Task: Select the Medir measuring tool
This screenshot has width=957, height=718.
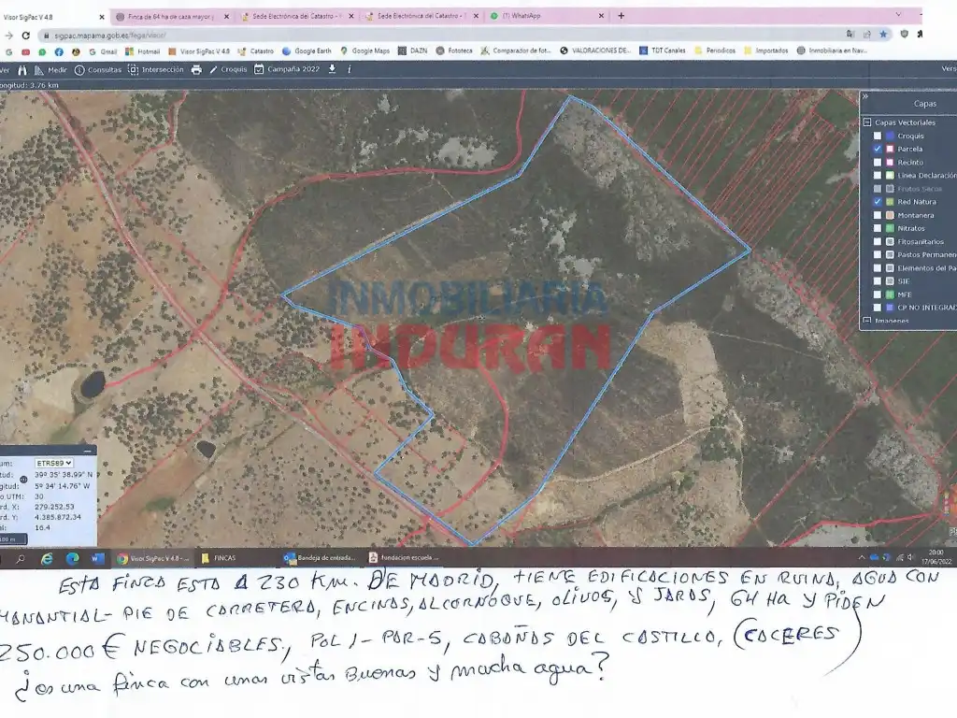Action: click(50, 69)
